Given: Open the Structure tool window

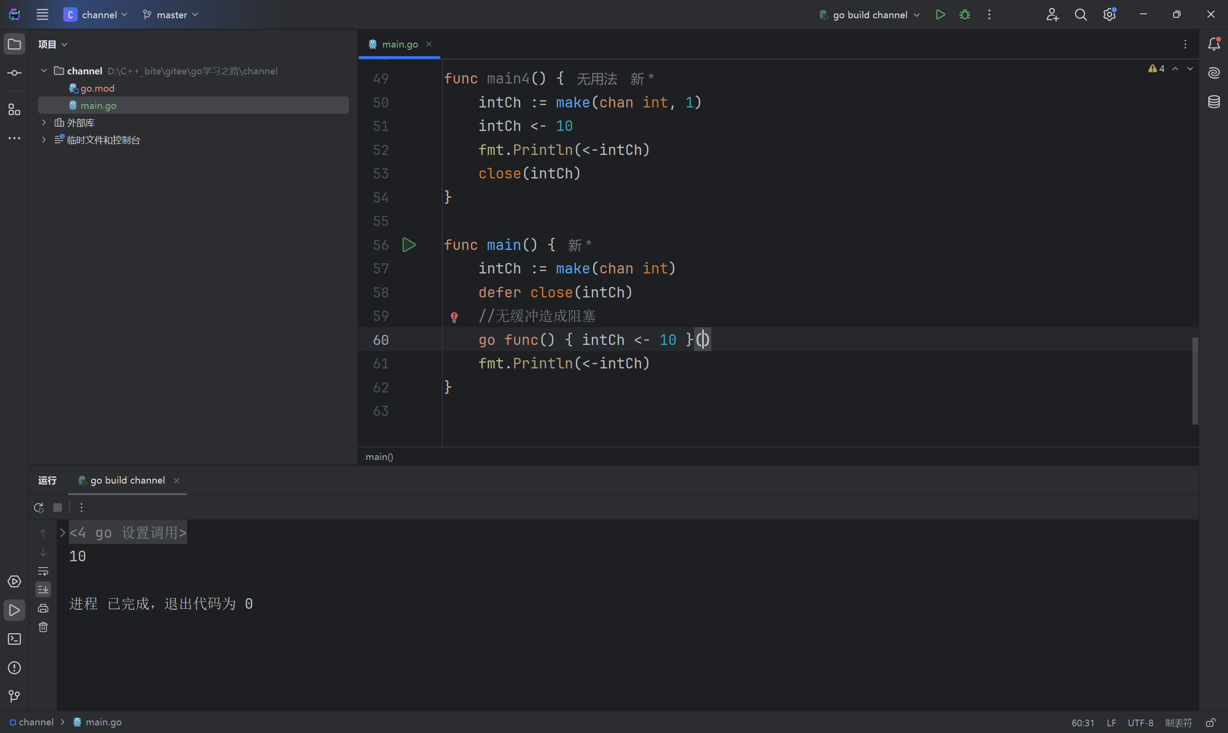Looking at the screenshot, I should (x=14, y=110).
